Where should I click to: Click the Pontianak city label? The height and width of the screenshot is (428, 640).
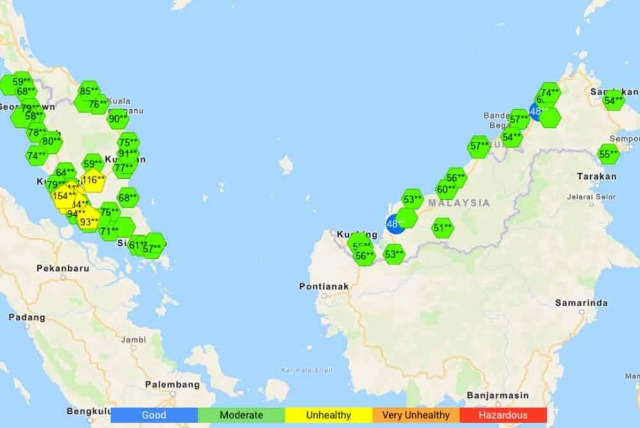point(324,287)
